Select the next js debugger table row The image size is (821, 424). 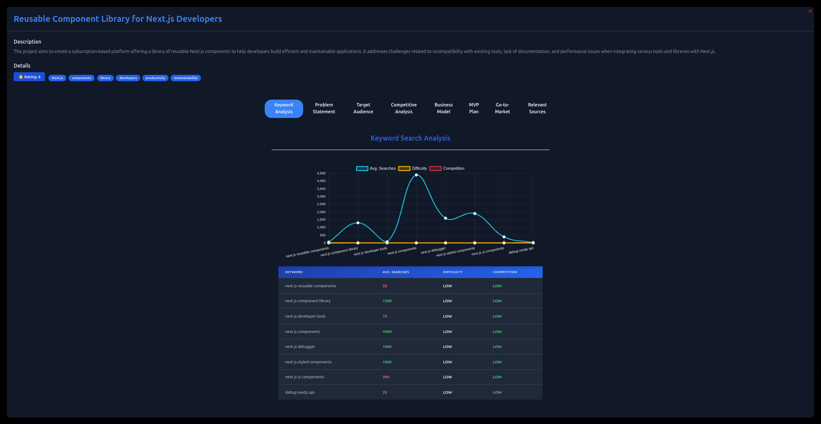[x=410, y=347]
